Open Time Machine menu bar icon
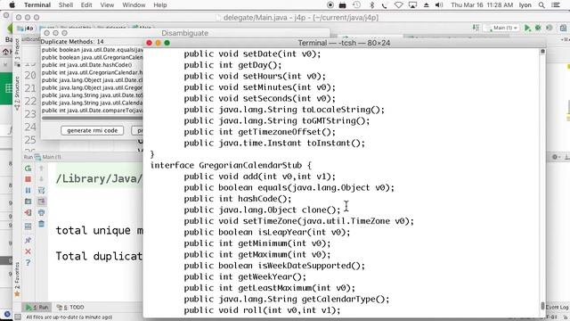 tap(356, 5)
